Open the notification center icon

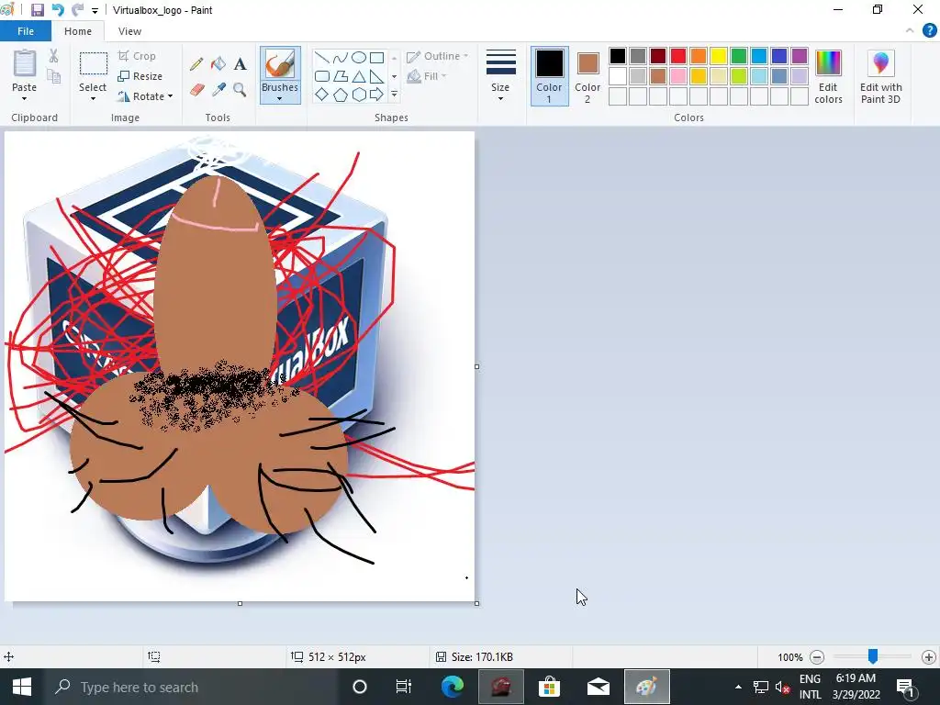(906, 687)
